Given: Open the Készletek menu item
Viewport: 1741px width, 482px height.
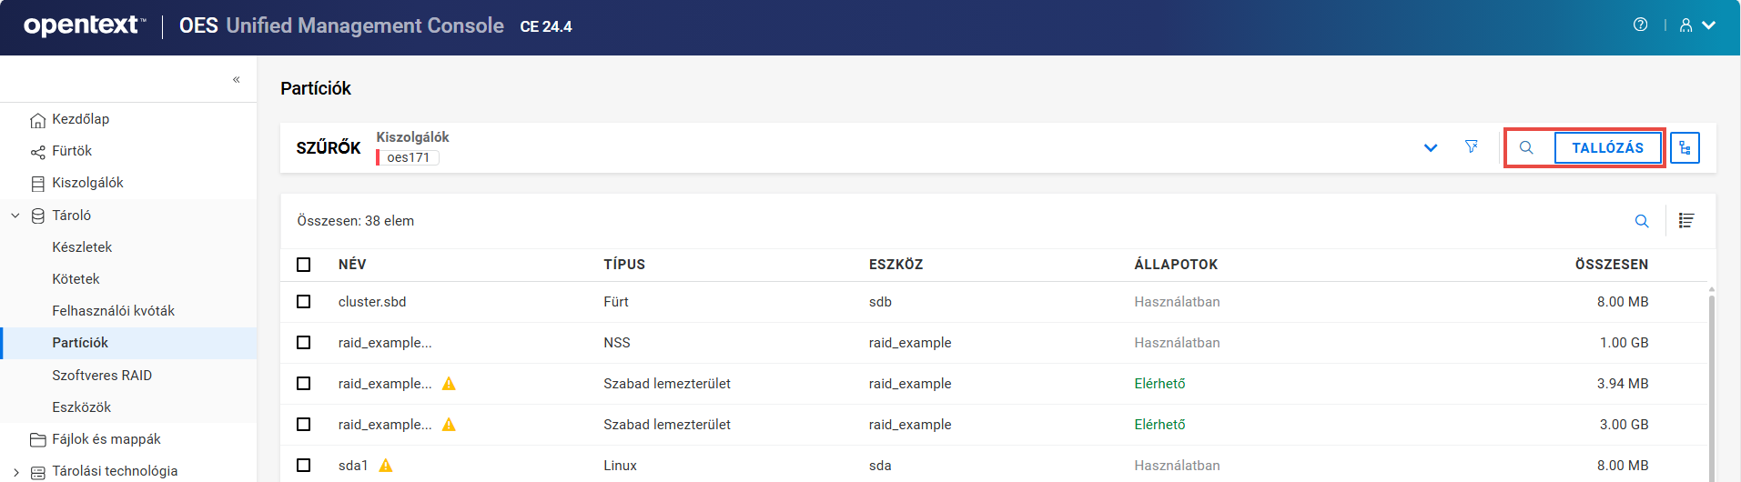Looking at the screenshot, I should pos(82,247).
